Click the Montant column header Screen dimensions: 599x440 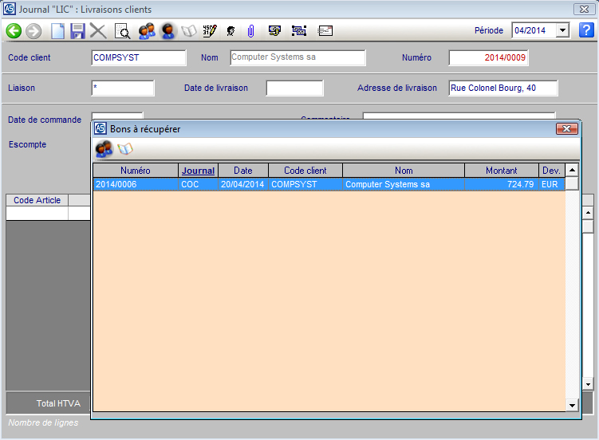coord(501,171)
